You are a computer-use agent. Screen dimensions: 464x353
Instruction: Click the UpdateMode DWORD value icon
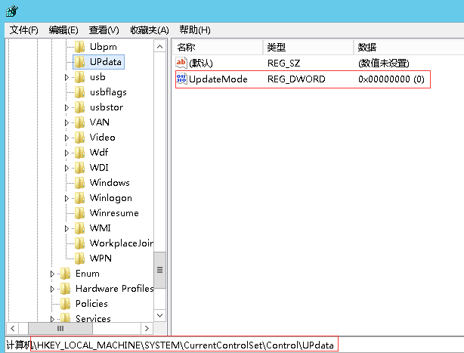(x=181, y=79)
